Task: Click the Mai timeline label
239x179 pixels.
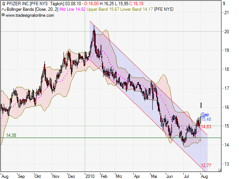Action: coord(154,176)
